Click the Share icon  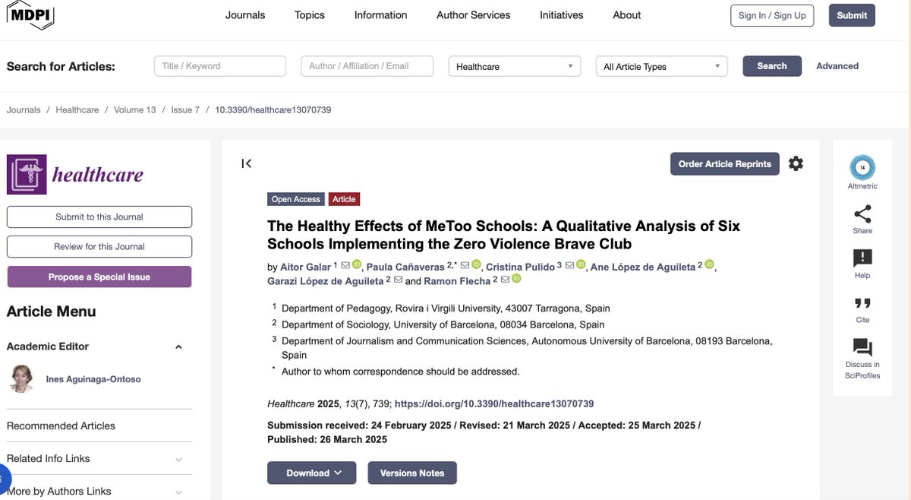[862, 214]
